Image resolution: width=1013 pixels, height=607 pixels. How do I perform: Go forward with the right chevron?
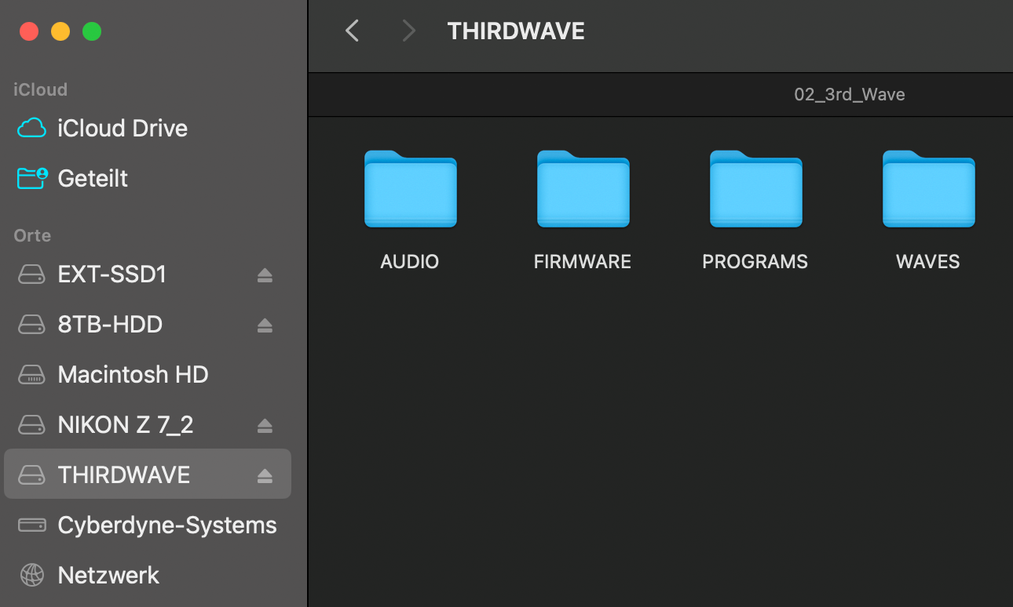click(x=408, y=31)
